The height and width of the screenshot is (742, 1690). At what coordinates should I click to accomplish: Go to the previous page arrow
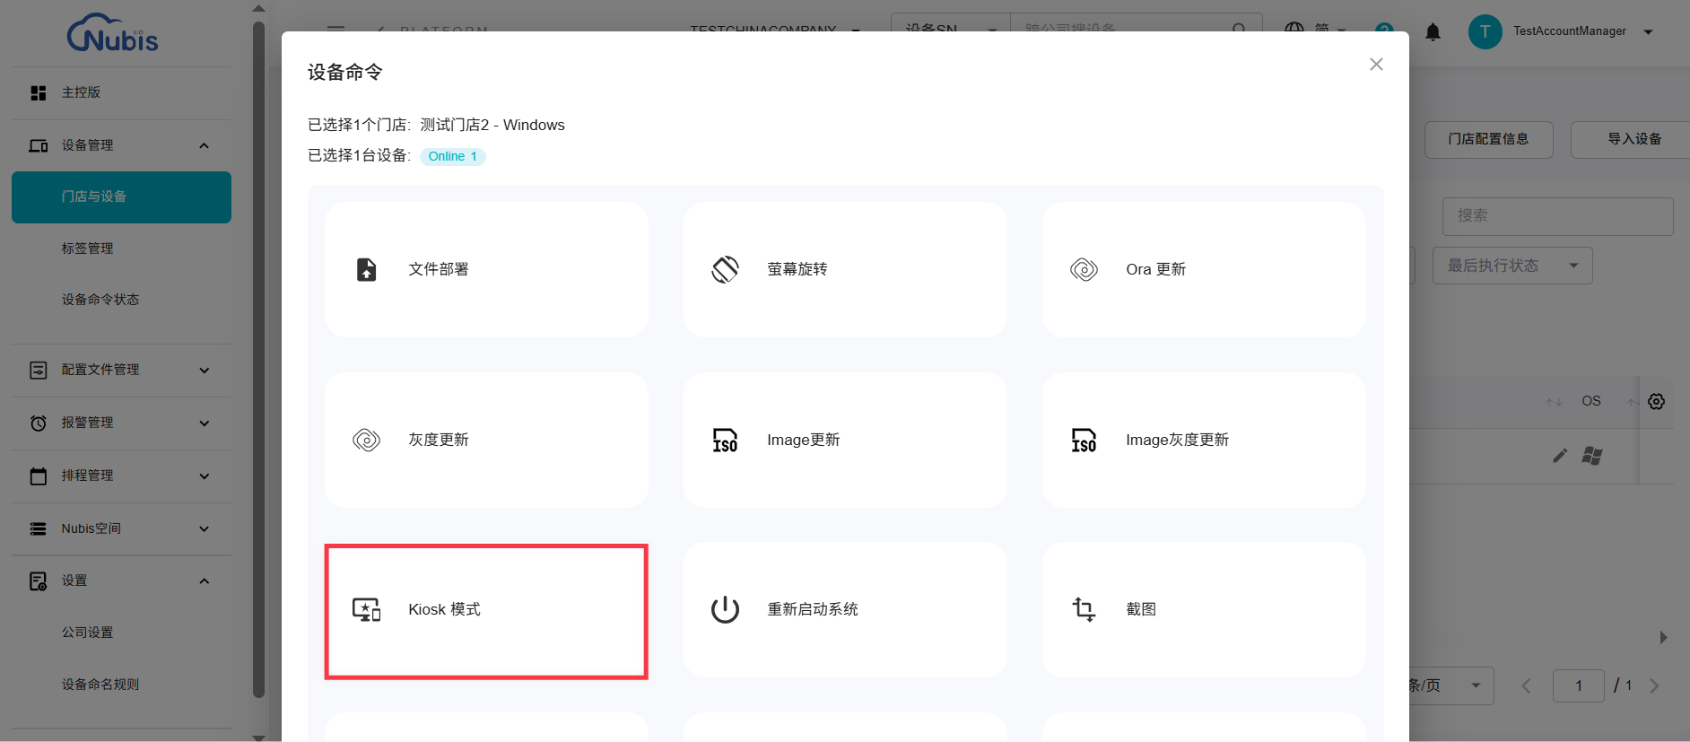coord(1526,686)
